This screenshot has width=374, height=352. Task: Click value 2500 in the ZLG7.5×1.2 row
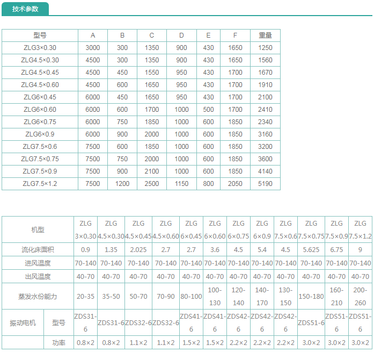click(x=152, y=184)
